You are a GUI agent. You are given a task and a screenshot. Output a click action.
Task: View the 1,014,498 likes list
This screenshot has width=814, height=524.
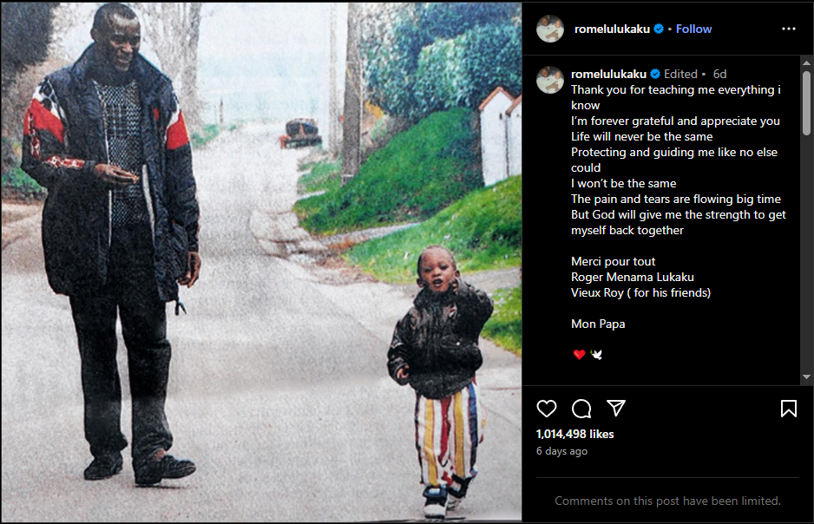[x=574, y=435]
